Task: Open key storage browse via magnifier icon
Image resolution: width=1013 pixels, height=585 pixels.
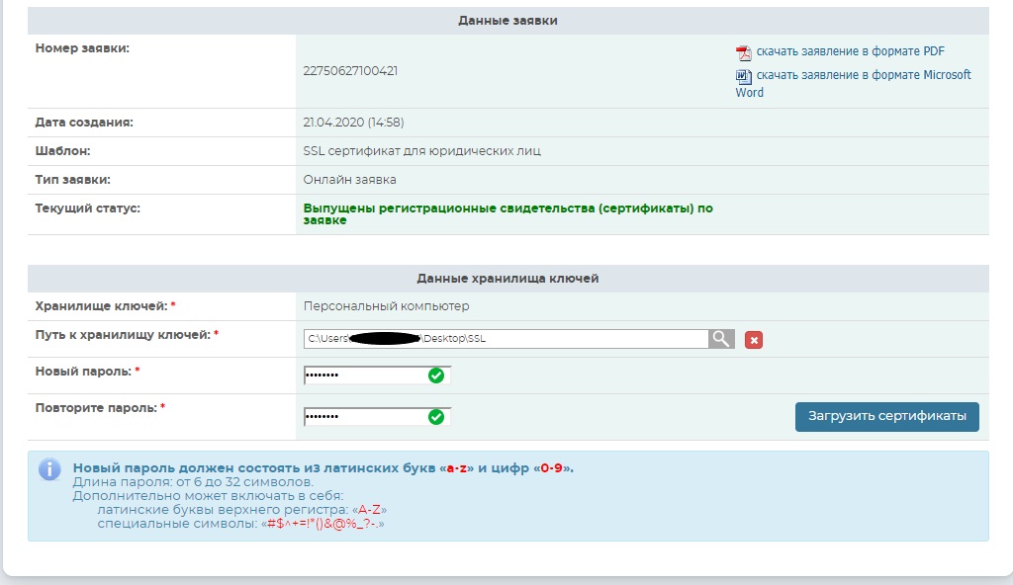Action: pos(721,339)
